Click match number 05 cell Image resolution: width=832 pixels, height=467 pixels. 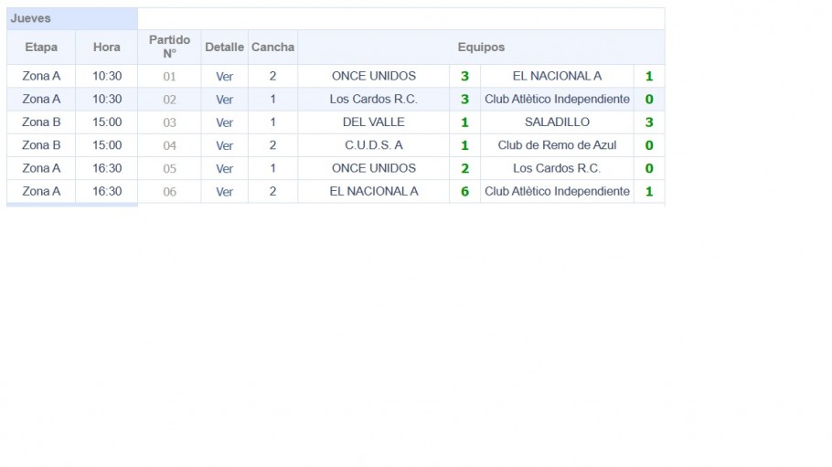point(169,169)
